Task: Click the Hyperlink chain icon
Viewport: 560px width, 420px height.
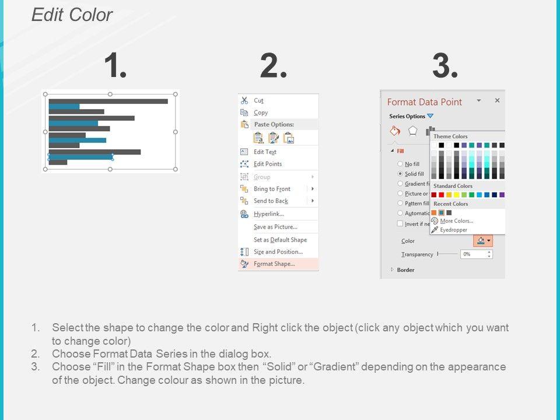Action: pos(244,214)
